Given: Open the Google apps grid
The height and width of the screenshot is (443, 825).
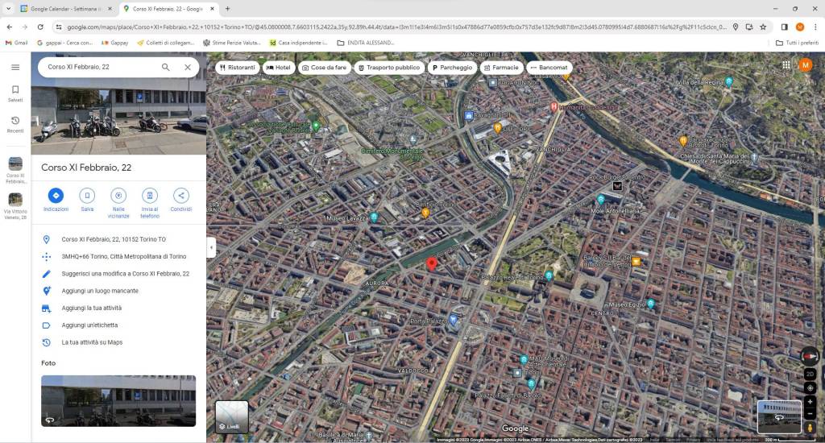Looking at the screenshot, I should pyautogui.click(x=786, y=65).
